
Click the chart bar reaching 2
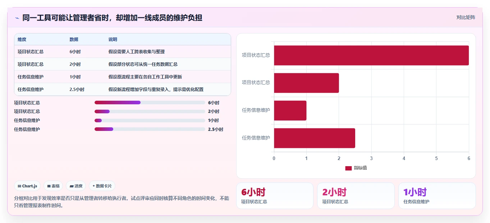[306, 83]
